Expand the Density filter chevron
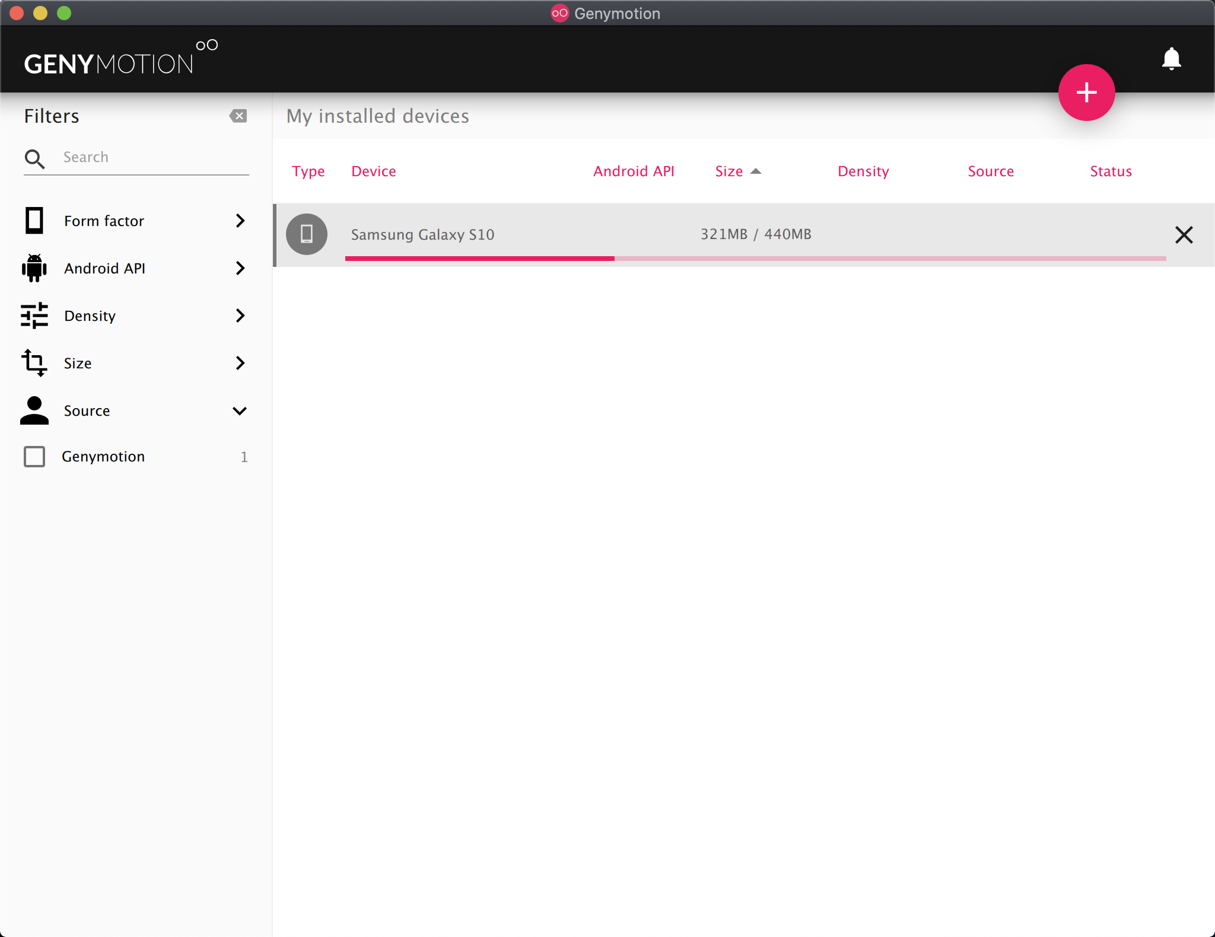The width and height of the screenshot is (1215, 937). (240, 315)
